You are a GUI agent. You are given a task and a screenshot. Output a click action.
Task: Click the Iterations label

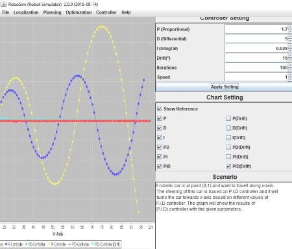click(x=167, y=68)
